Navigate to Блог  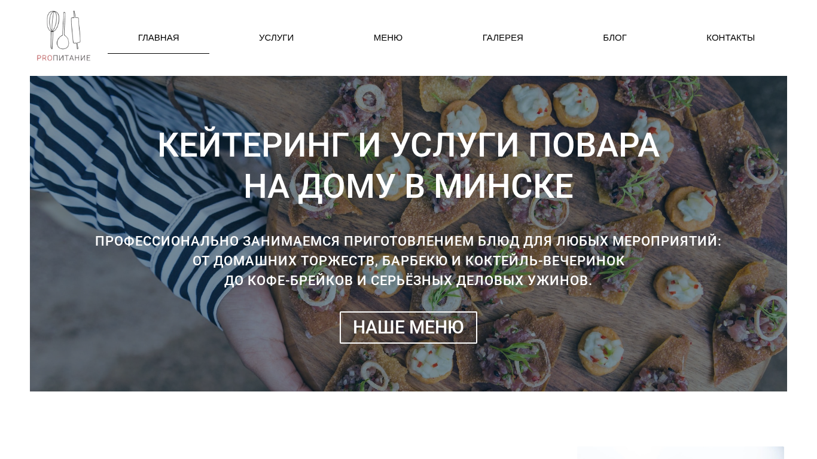click(x=615, y=38)
